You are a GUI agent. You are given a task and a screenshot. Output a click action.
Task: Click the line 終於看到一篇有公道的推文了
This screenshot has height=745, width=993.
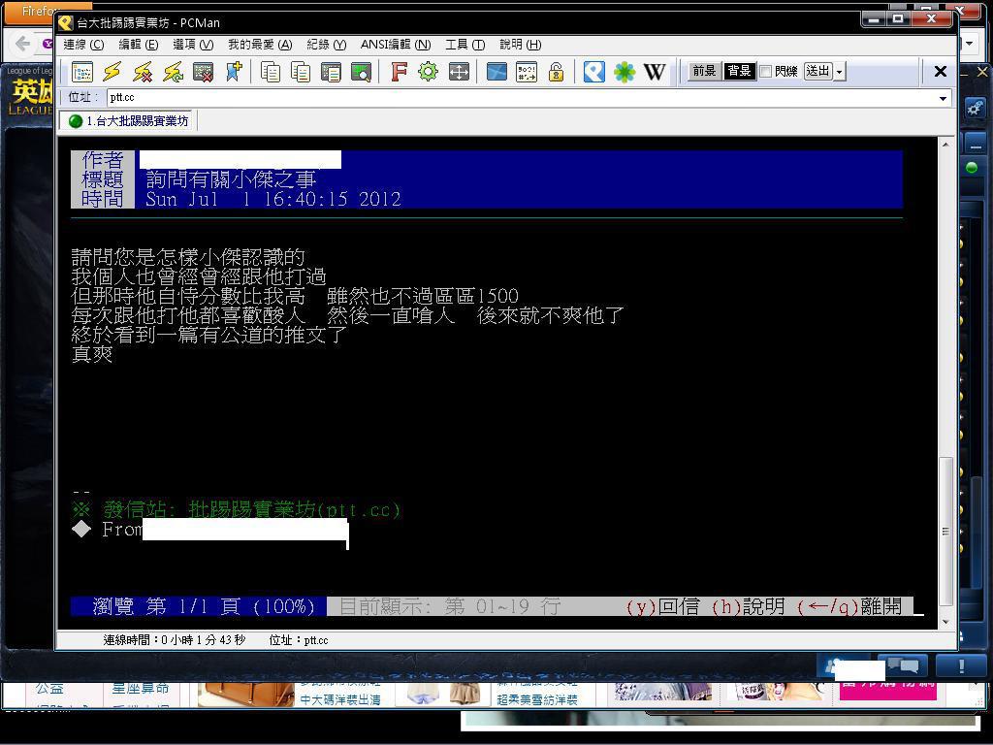pyautogui.click(x=209, y=335)
